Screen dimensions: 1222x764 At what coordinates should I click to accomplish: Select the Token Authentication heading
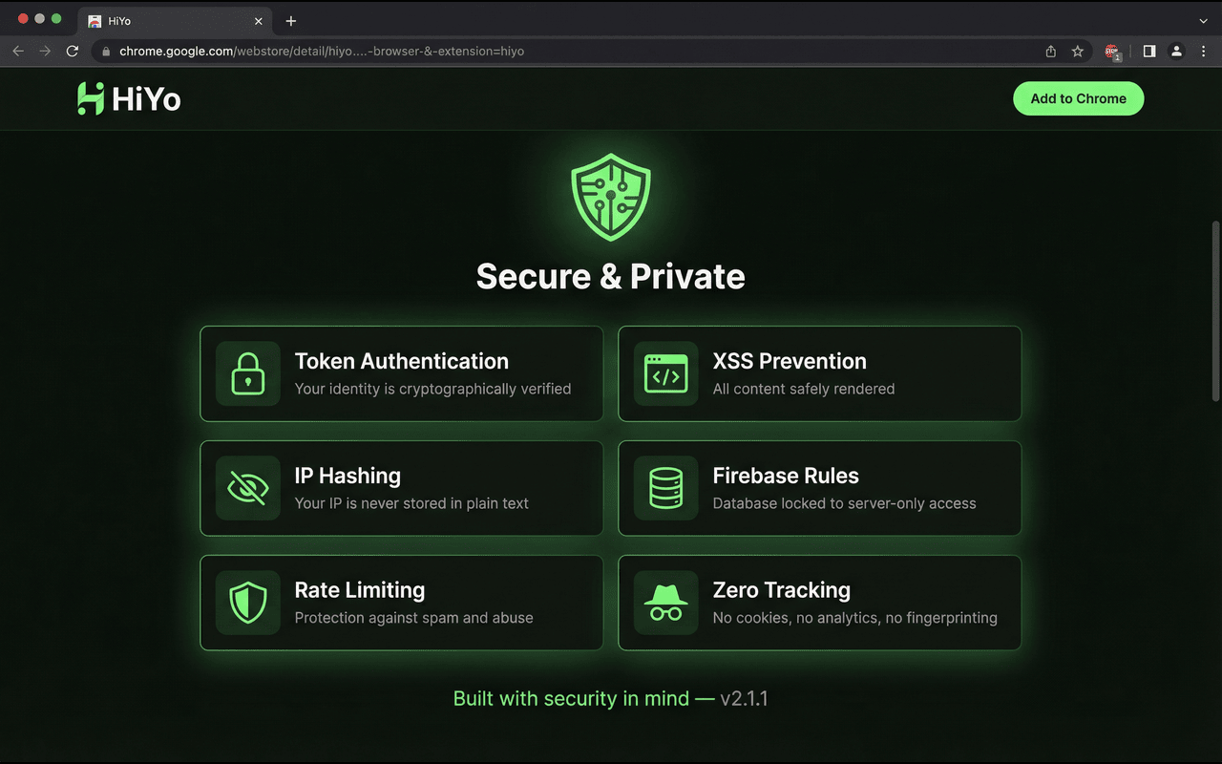point(401,361)
